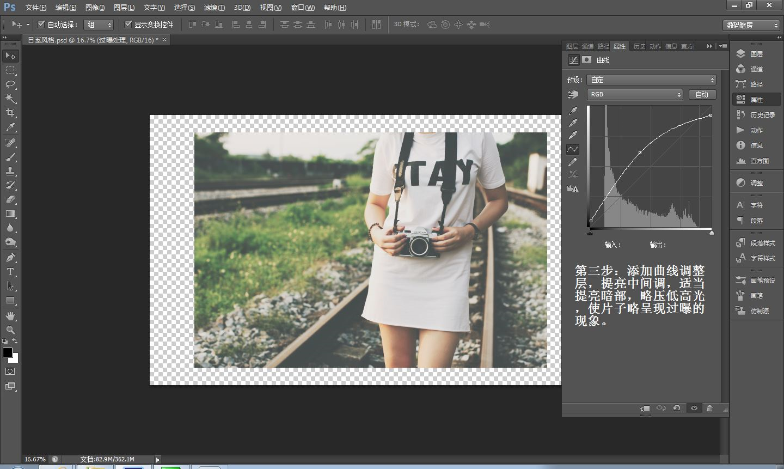The image size is (784, 469).
Task: Open the 图层 menu
Action: (x=124, y=8)
